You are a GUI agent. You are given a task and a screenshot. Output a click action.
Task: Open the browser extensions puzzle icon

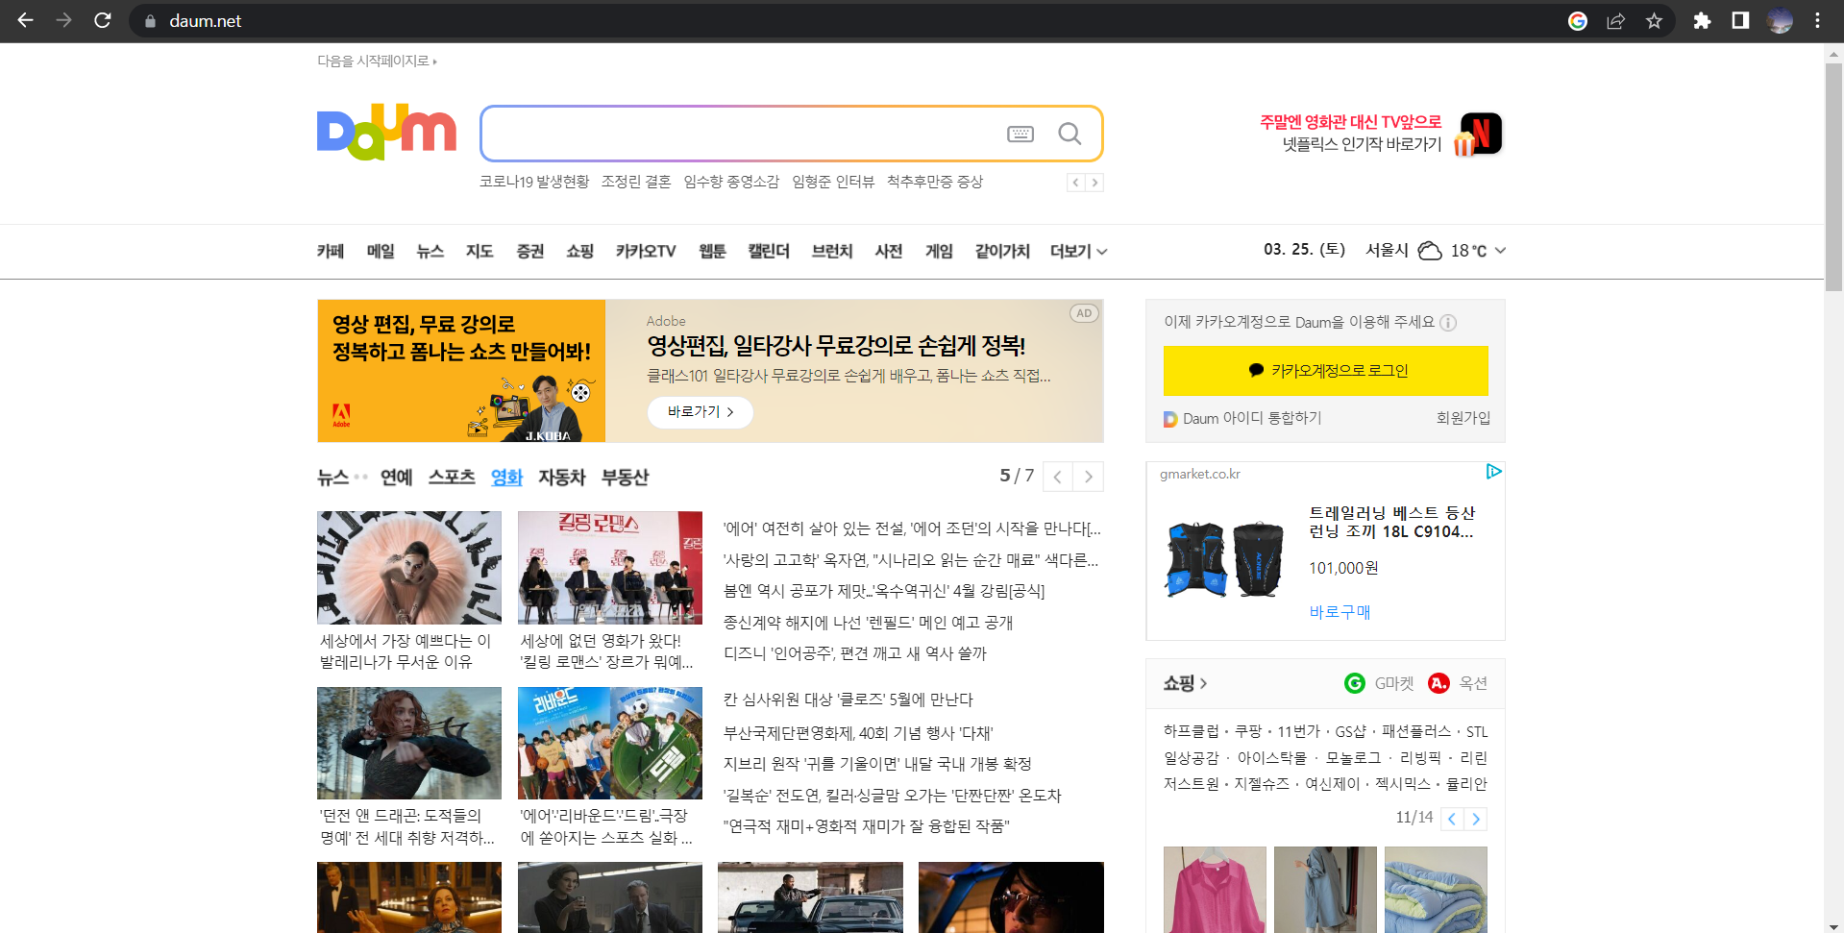point(1701,20)
